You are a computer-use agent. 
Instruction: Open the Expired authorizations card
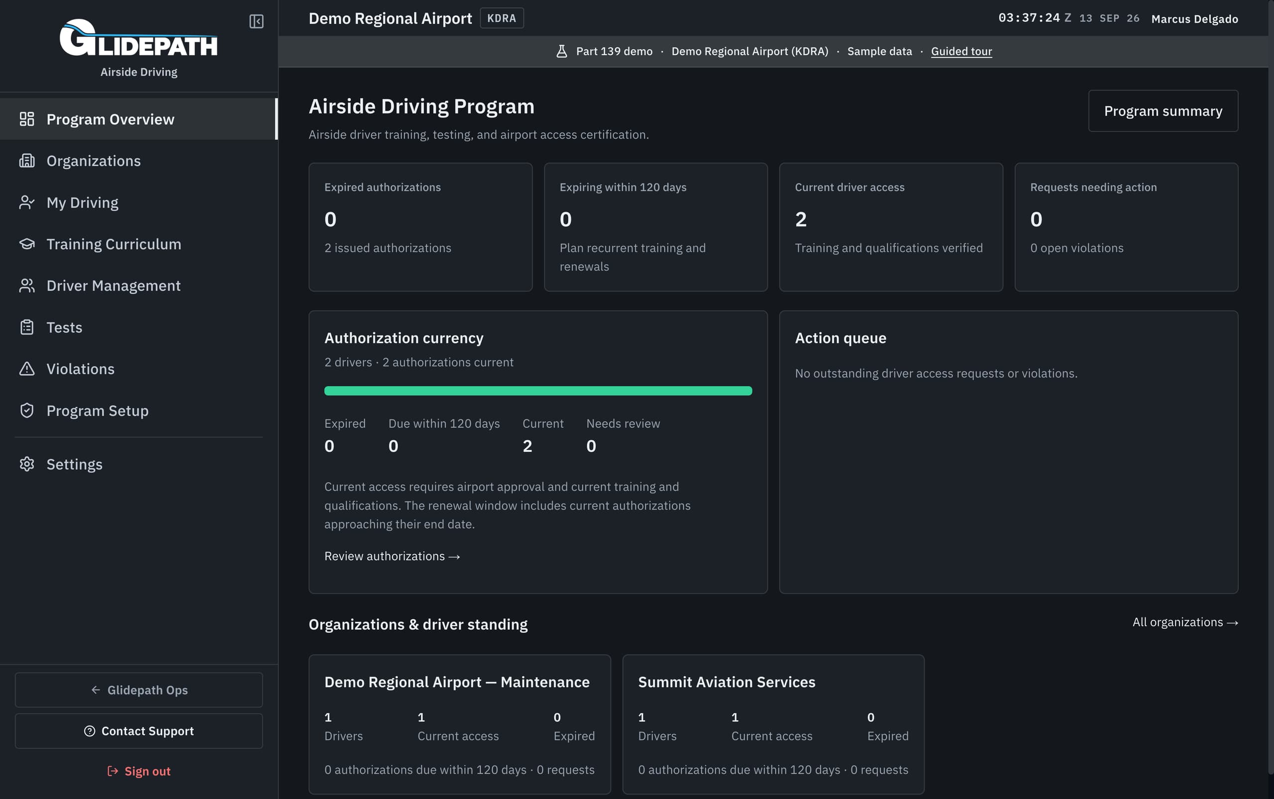(420, 227)
